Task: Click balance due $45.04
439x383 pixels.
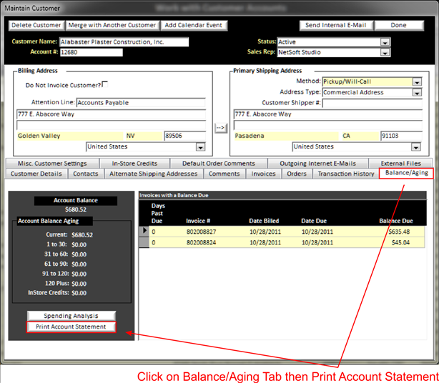Action: tap(400, 242)
